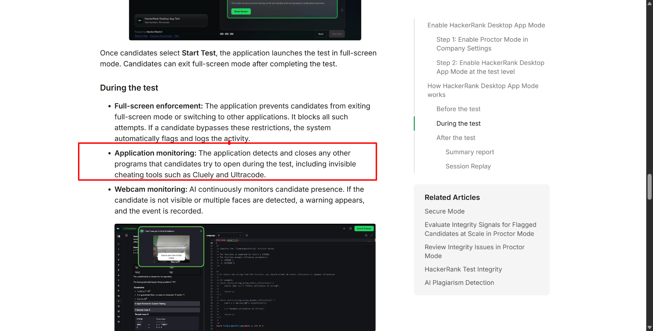Go to Step 1: Enable Proctor Mode in Company Settings
The image size is (653, 331).
[482, 44]
